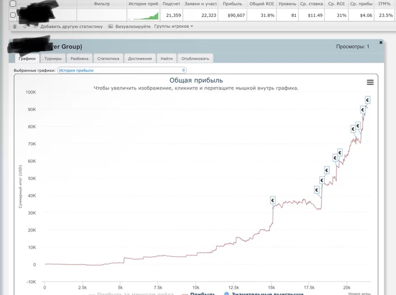Open the chart hamburger menu icon
Image resolution: width=396 pixels, height=295 pixels.
point(370,82)
